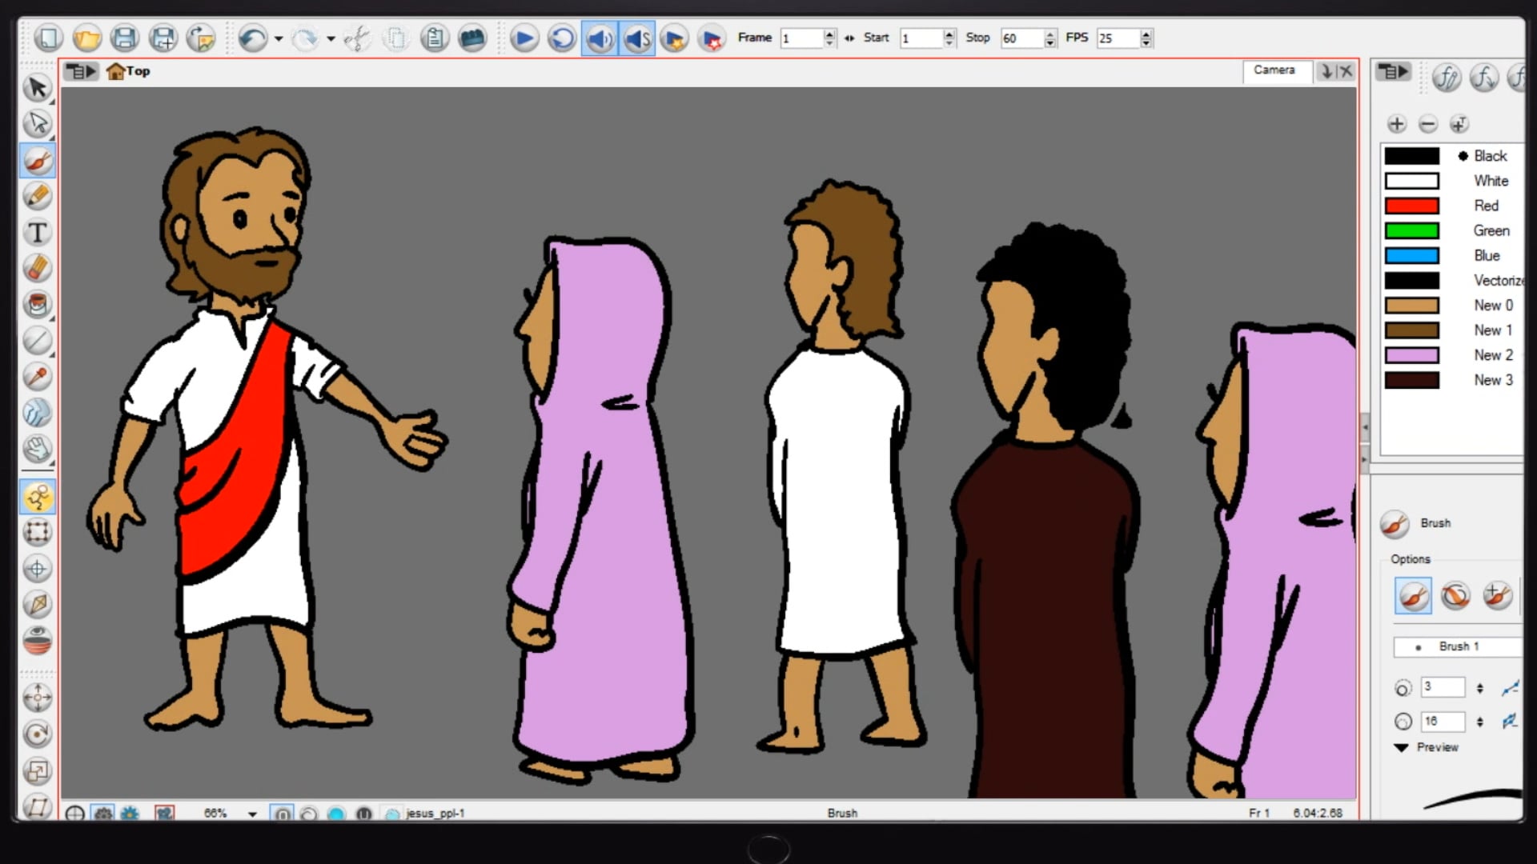Click the Top scene home breadcrumb
Viewport: 1537px width, 864px height.
tap(129, 71)
